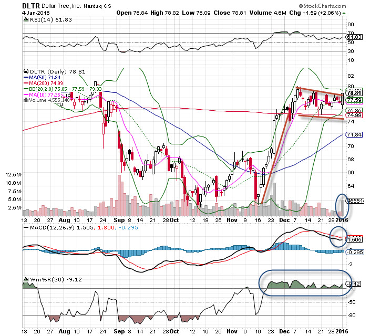Click the bold 78.81 last-price tag on the price axis
This screenshot has width=391, height=336.
click(354, 93)
